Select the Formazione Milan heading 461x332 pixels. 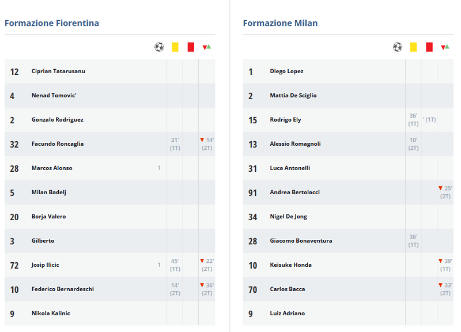(x=280, y=23)
